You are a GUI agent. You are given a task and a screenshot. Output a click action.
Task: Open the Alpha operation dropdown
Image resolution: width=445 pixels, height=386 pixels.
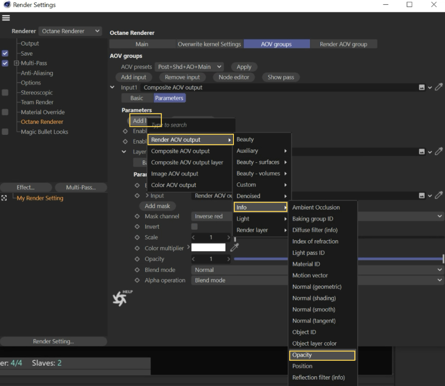point(317,280)
